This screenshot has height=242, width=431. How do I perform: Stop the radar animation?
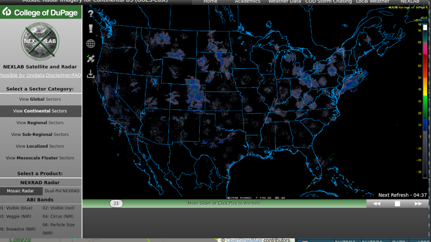(397, 203)
